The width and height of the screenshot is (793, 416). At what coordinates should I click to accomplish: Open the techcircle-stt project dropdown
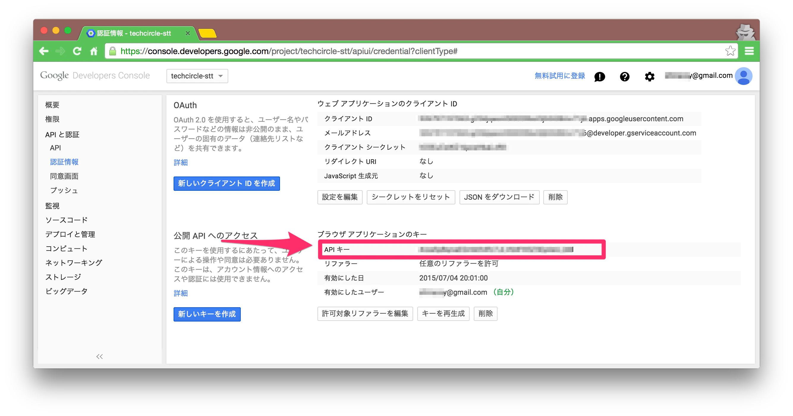[x=197, y=76]
